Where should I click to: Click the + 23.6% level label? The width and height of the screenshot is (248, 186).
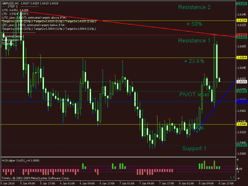[194, 61]
